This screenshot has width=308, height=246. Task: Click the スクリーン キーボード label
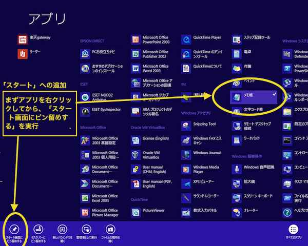258,196
